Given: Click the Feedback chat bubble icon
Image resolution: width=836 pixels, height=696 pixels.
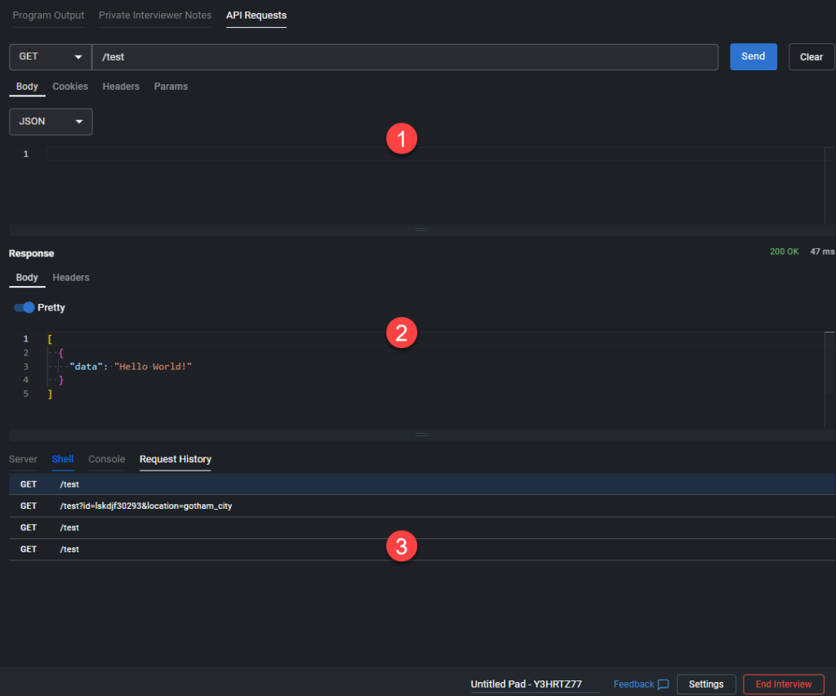Looking at the screenshot, I should 662,684.
